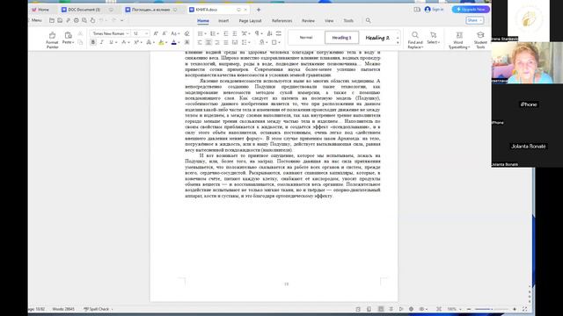
Task: Click the Undo arrow
Action: [x=102, y=20]
